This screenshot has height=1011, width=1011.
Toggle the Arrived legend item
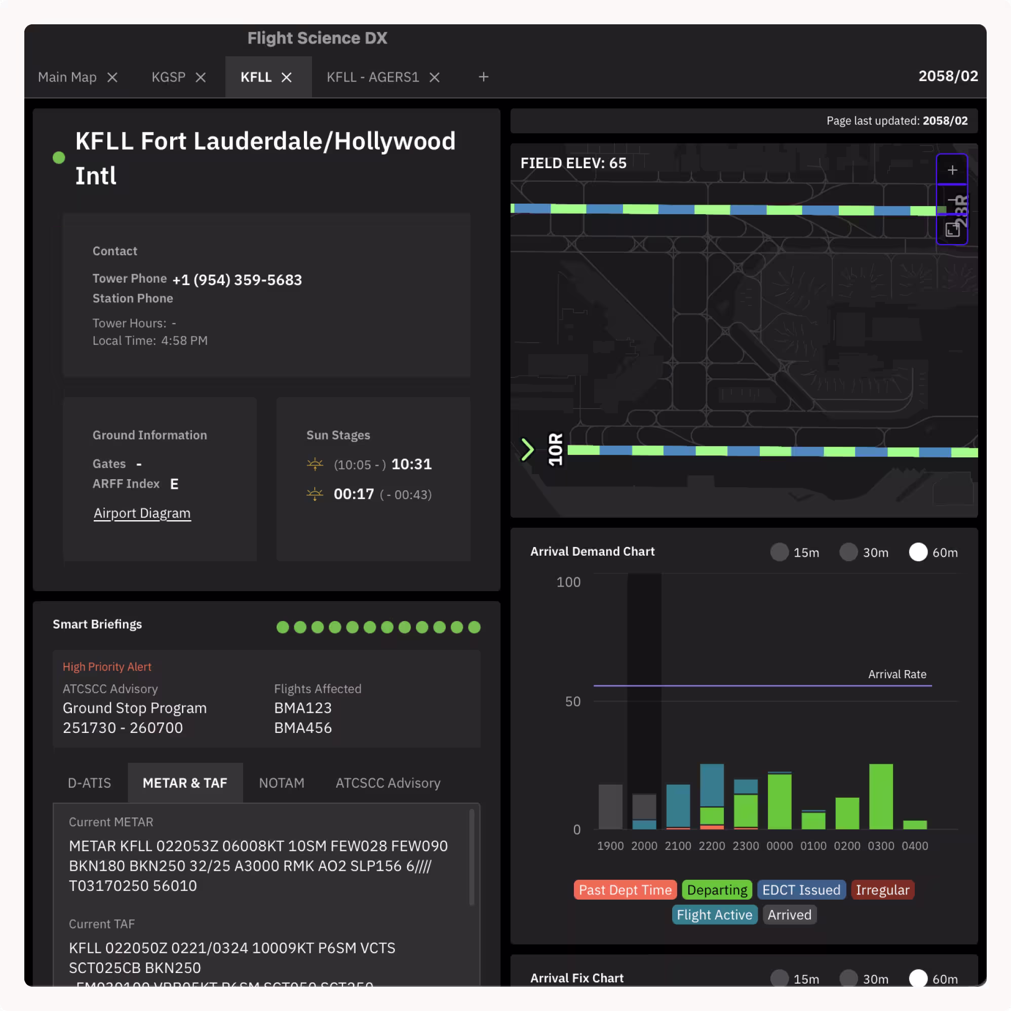[789, 915]
